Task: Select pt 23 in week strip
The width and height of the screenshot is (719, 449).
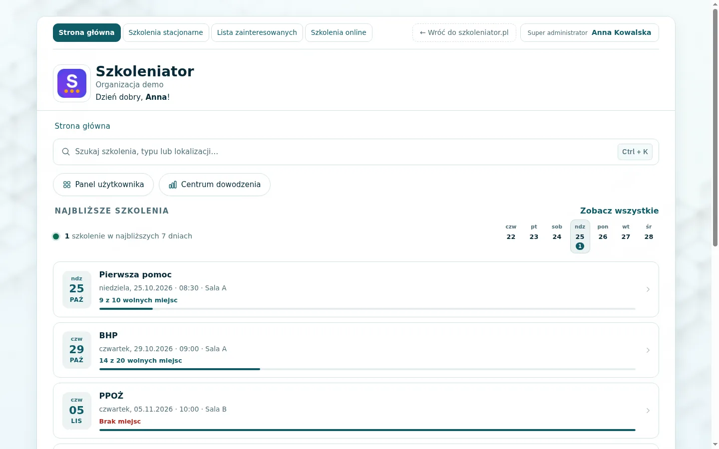Action: [534, 236]
